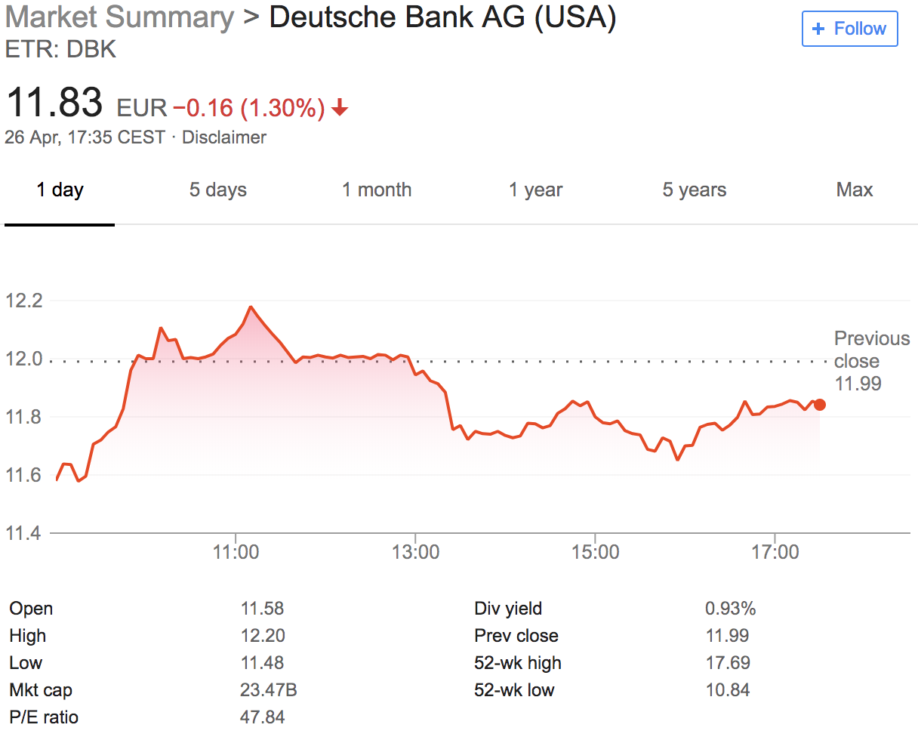The height and width of the screenshot is (737, 918).
Task: Click the Previous close 11.99 label
Action: pyautogui.click(x=871, y=361)
